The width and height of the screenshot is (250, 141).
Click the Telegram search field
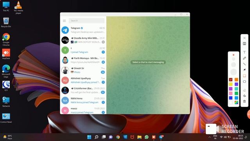tap(86, 21)
